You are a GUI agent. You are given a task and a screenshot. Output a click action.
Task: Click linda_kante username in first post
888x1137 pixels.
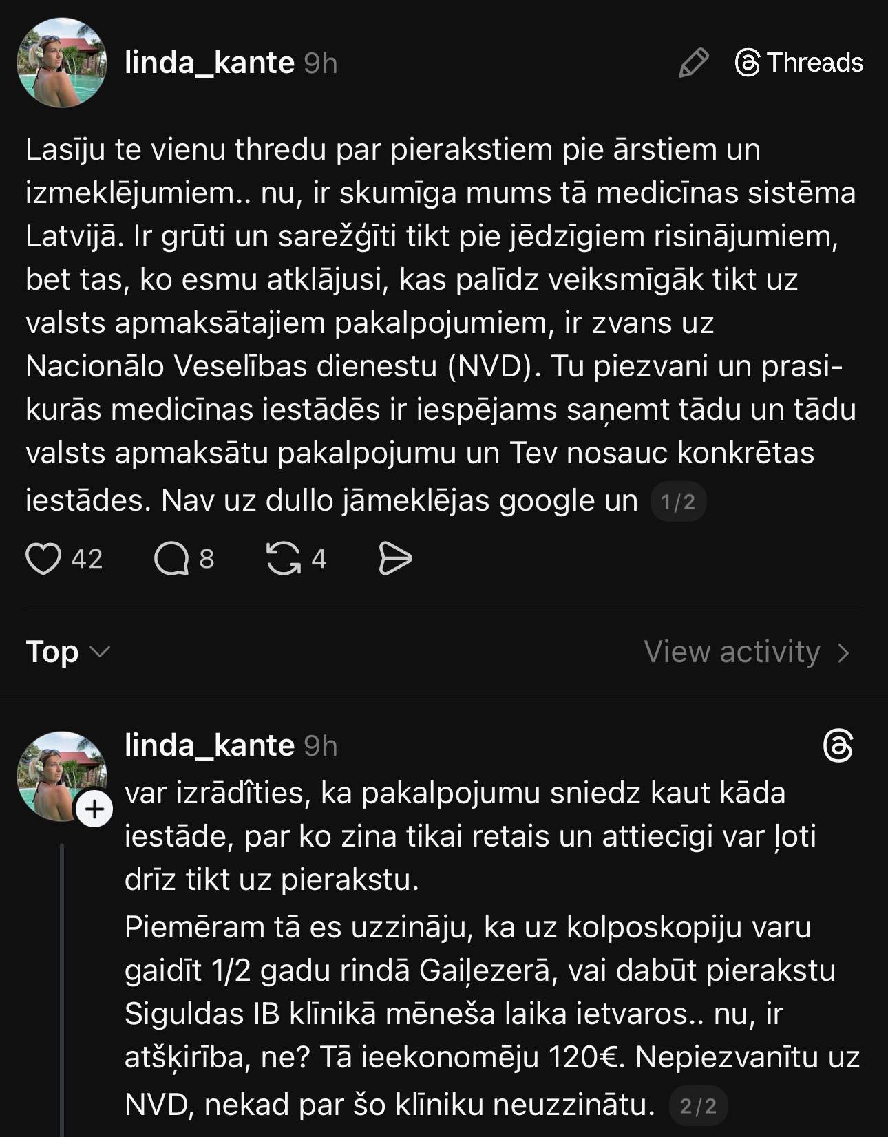tap(210, 63)
